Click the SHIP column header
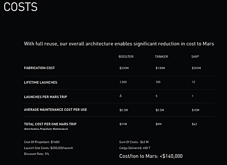This screenshot has width=227, height=165. [195, 57]
